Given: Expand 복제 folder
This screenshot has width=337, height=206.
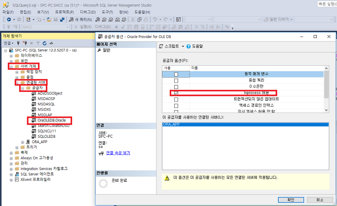Looking at the screenshot, I should coord(11,153).
